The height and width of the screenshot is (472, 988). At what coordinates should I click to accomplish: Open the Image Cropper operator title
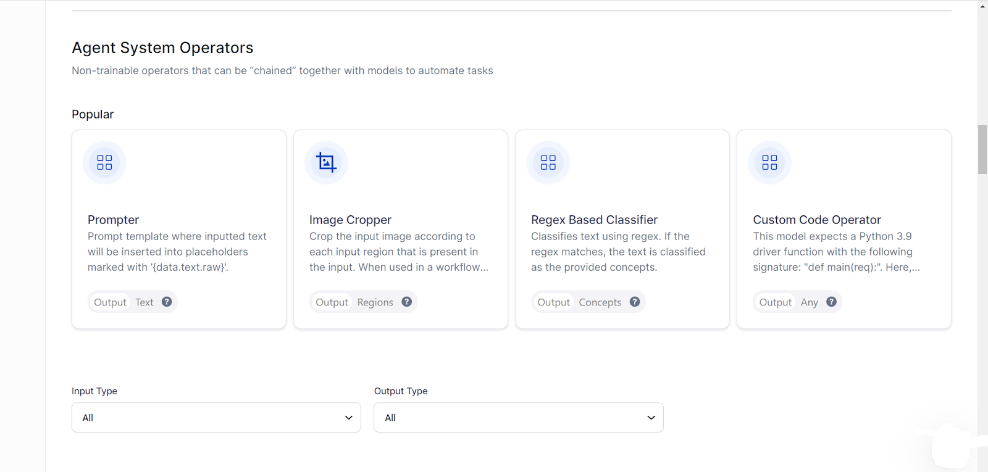coord(350,220)
